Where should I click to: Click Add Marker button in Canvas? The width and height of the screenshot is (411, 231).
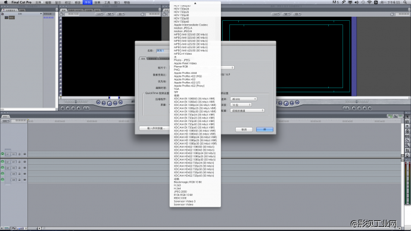(354, 108)
